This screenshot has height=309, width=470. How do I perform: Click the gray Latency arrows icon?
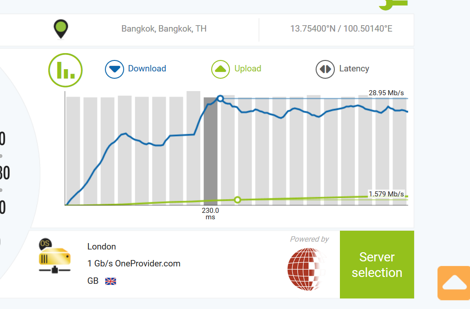click(x=325, y=69)
